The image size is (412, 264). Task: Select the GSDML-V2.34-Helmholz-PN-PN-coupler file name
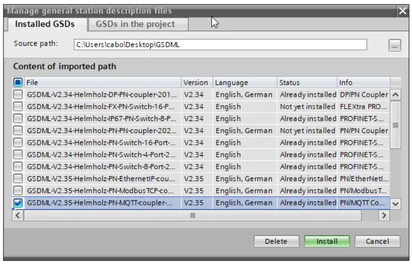pos(102,131)
